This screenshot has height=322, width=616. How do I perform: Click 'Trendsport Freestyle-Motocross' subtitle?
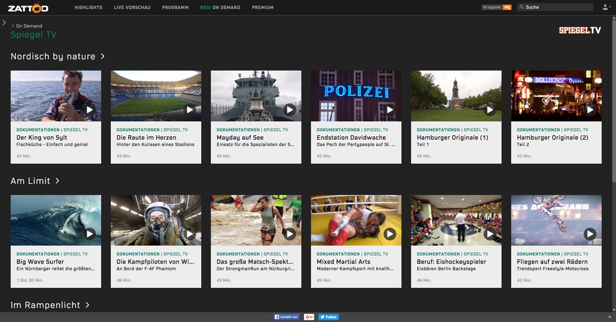[x=552, y=268]
